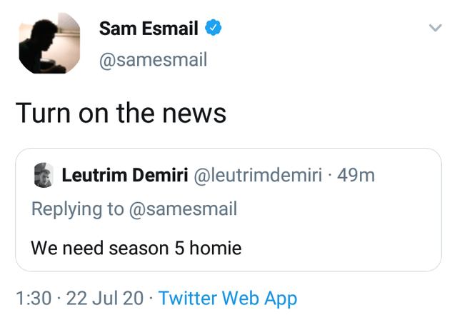Click the word "Esmail" in the display name
Image resolution: width=457 pixels, height=325 pixels.
170,29
